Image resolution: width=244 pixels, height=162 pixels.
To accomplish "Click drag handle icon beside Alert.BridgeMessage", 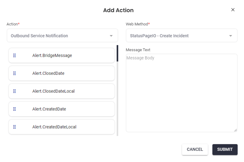I will click(15, 56).
